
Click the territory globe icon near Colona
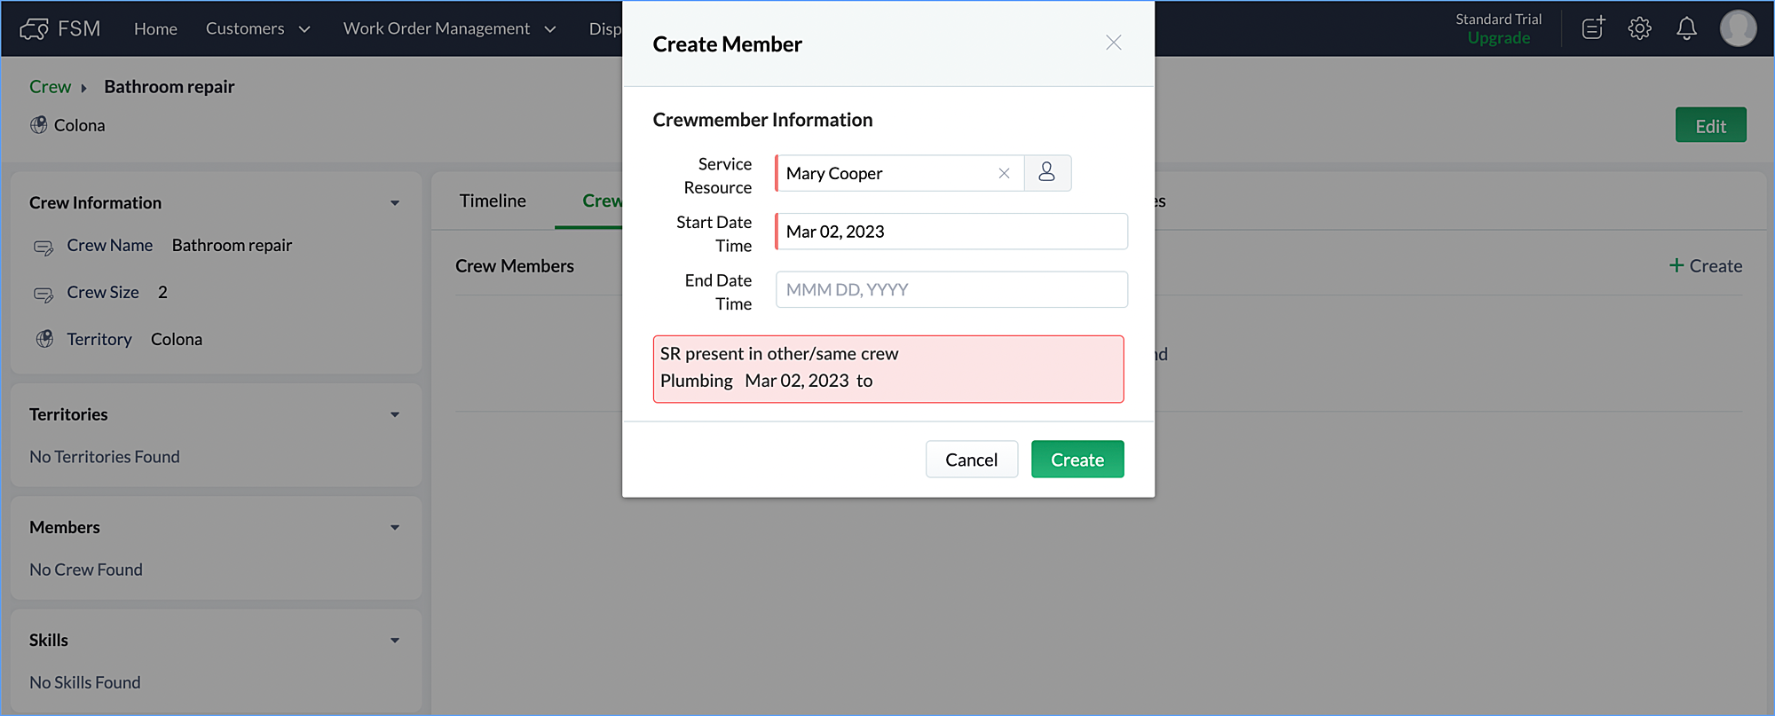point(39,125)
